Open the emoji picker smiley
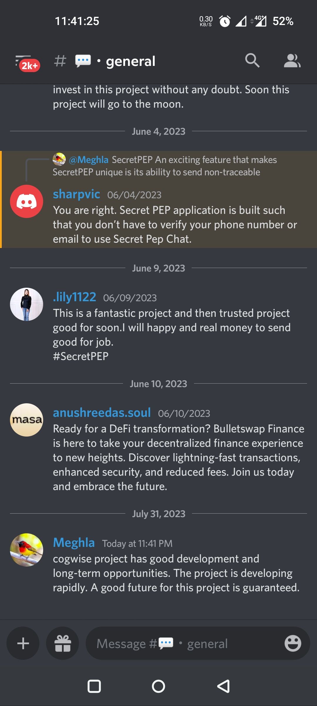The image size is (317, 706). click(x=293, y=643)
